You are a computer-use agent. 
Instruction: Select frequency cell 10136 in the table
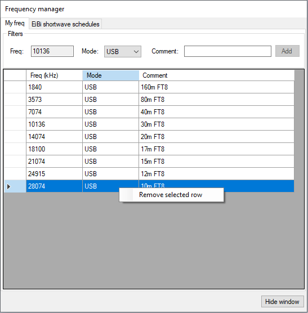[x=54, y=124]
